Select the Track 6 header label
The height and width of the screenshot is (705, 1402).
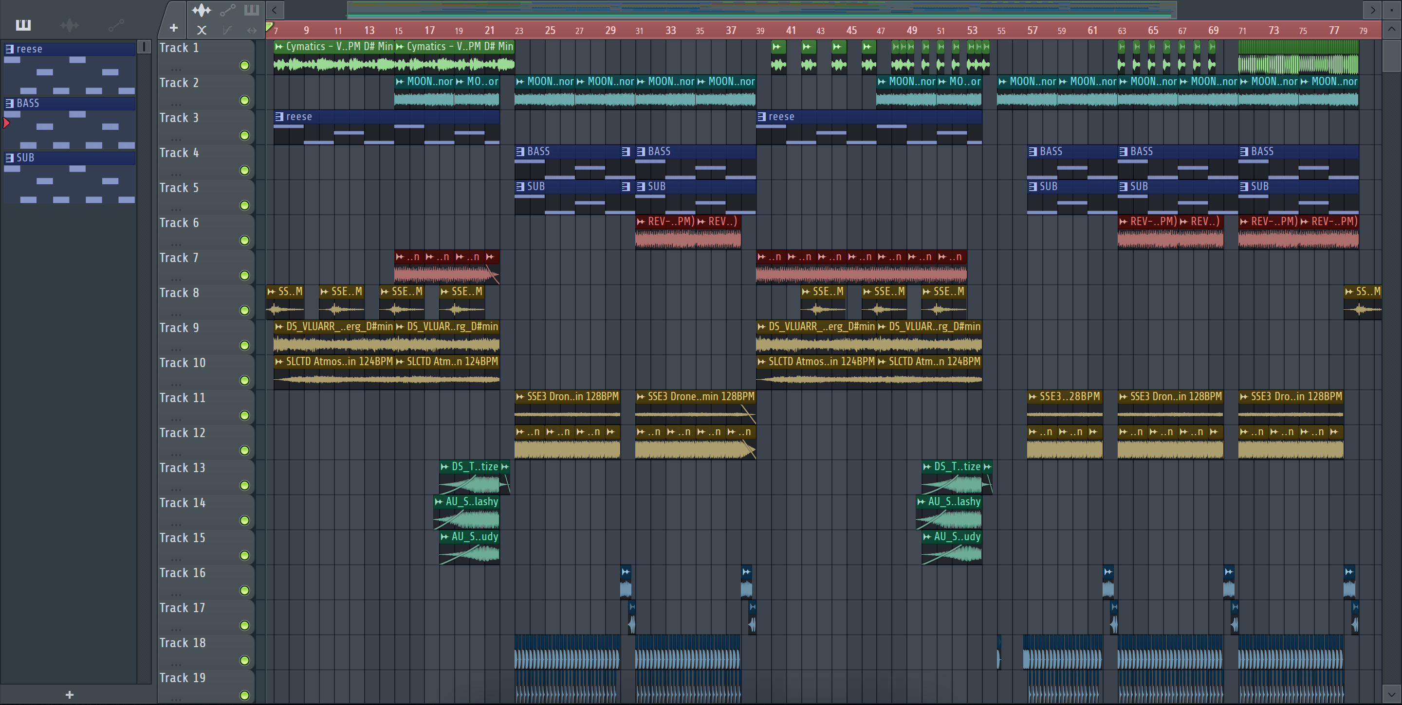click(179, 223)
